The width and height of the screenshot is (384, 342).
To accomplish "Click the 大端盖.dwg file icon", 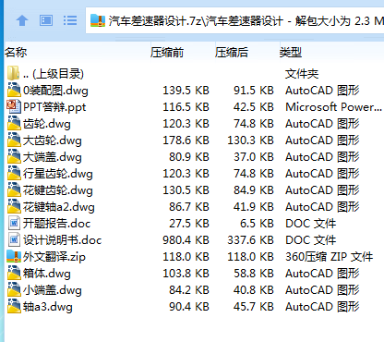I will click(x=14, y=156).
